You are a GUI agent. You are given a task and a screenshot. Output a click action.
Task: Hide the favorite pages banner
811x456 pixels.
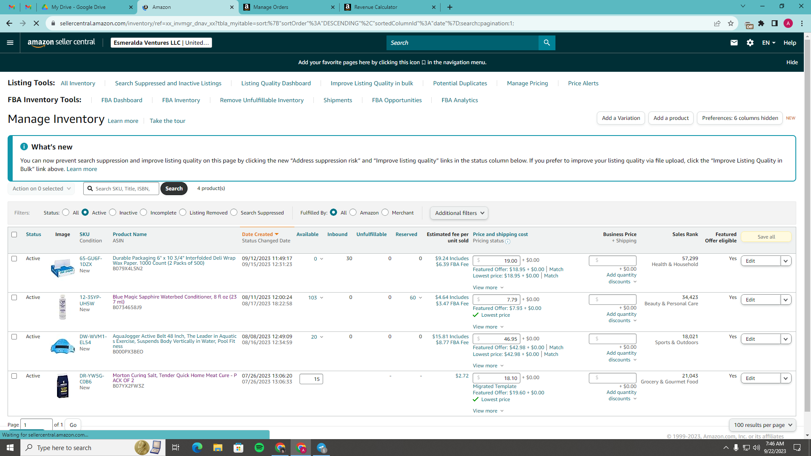(792, 62)
